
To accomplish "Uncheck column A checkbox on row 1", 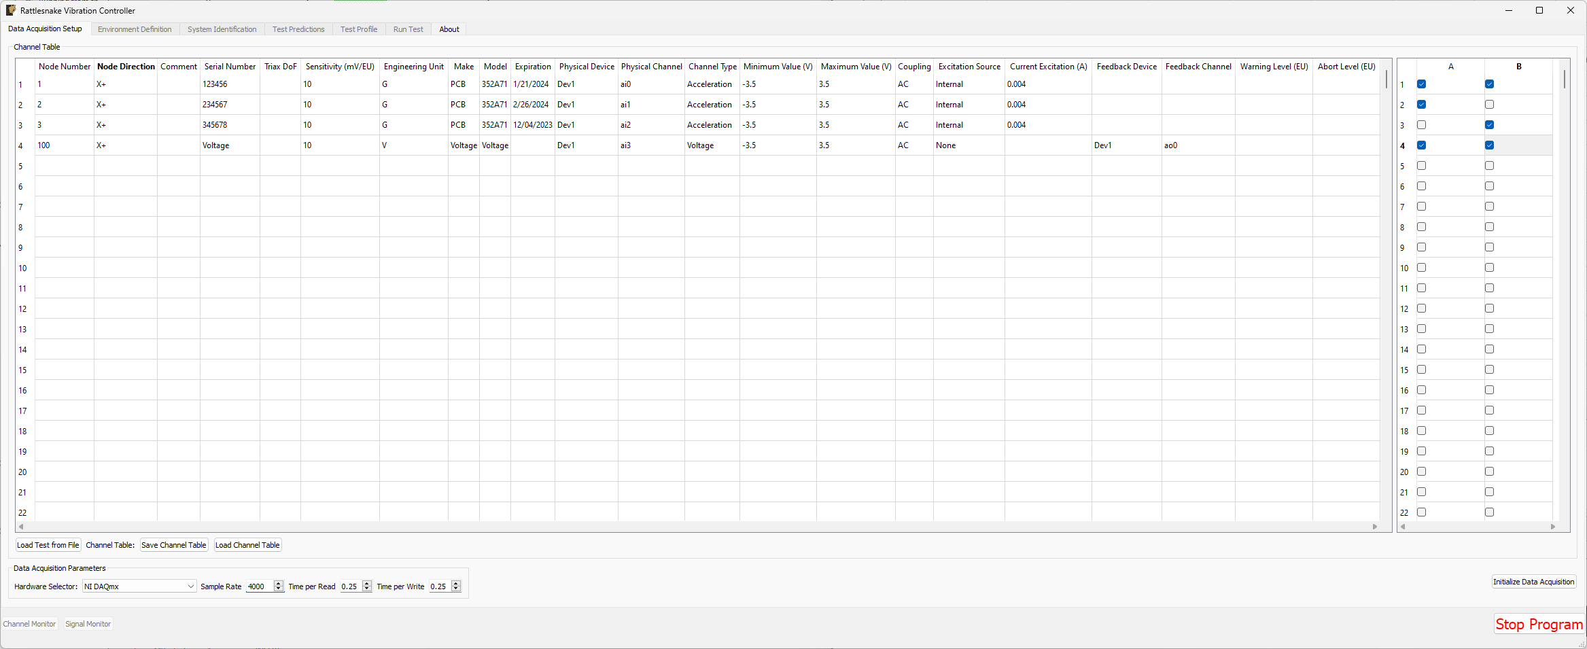I will click(1422, 84).
